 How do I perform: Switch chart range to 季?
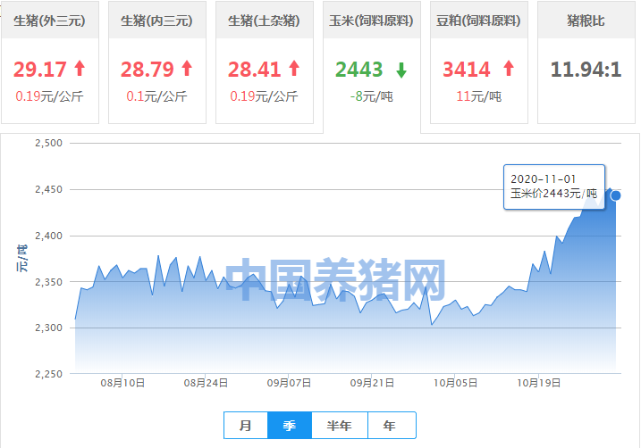click(290, 426)
